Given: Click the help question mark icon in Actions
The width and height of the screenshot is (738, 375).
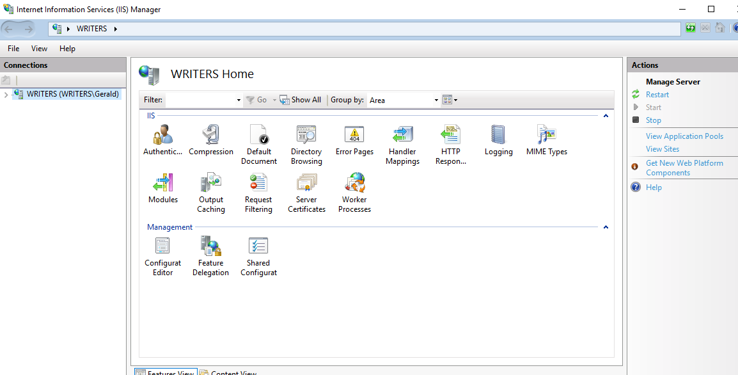Looking at the screenshot, I should (x=636, y=187).
